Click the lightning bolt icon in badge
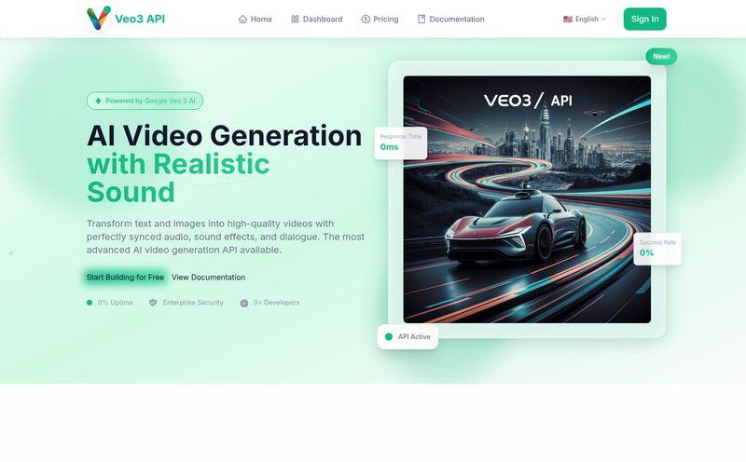 point(98,101)
